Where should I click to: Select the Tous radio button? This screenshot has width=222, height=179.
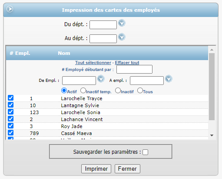click(140, 91)
